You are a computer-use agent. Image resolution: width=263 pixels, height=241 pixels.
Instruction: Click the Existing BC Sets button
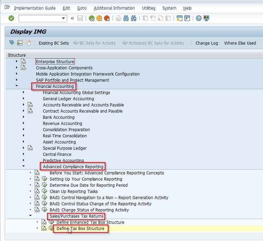coord(54,43)
